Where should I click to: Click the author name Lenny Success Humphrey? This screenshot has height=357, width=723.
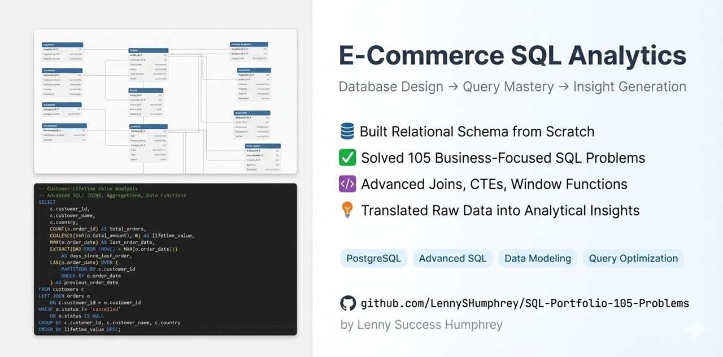[x=421, y=325]
